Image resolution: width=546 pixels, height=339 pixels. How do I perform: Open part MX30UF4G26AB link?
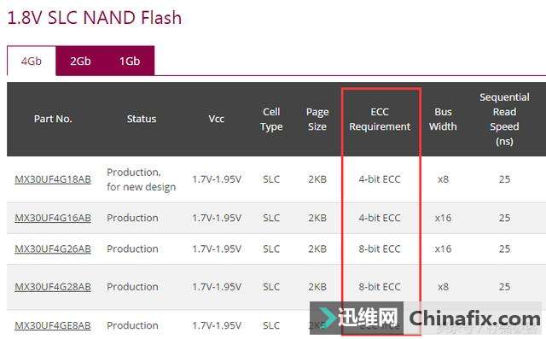pyautogui.click(x=53, y=248)
